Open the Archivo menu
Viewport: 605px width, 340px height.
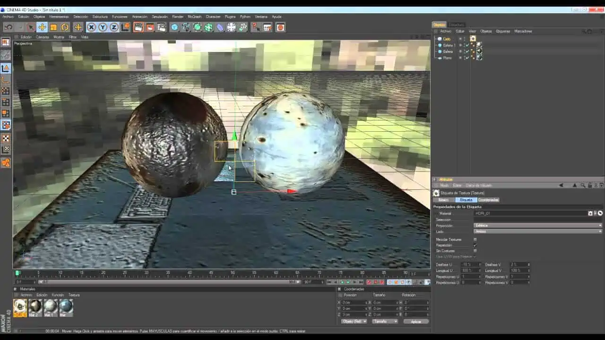pyautogui.click(x=8, y=17)
